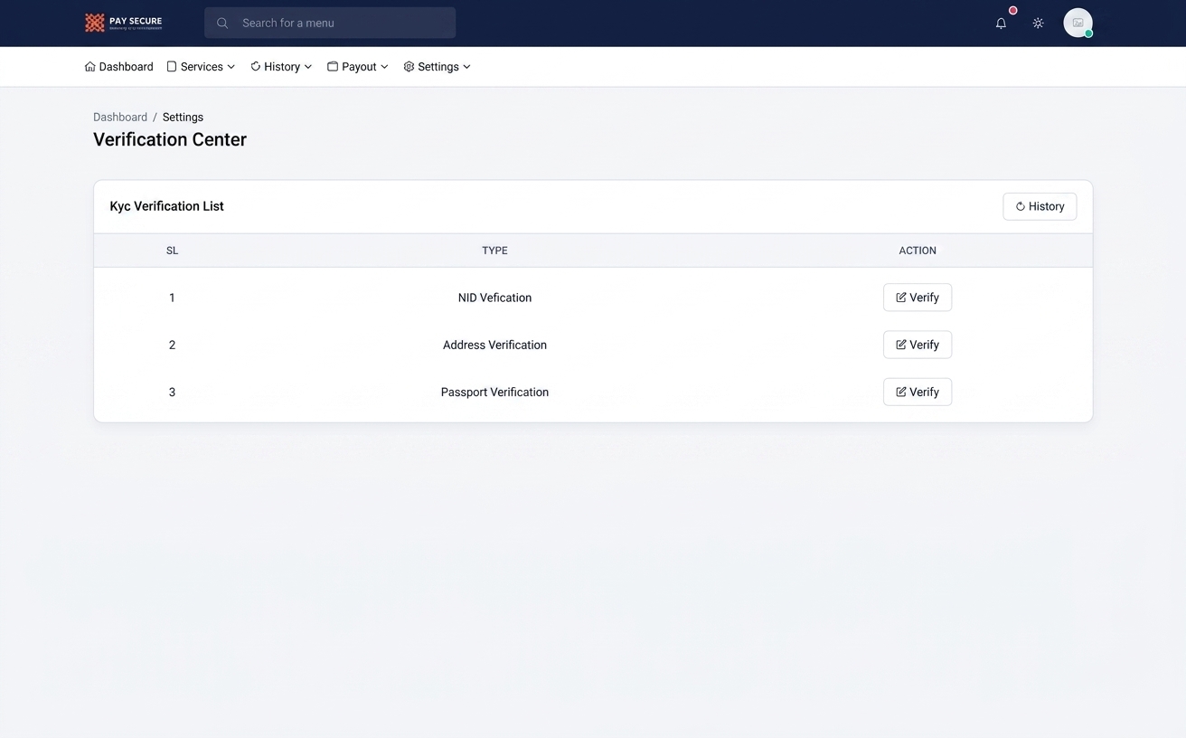Click the Dashboard home icon
Image resolution: width=1186 pixels, height=738 pixels.
89,67
